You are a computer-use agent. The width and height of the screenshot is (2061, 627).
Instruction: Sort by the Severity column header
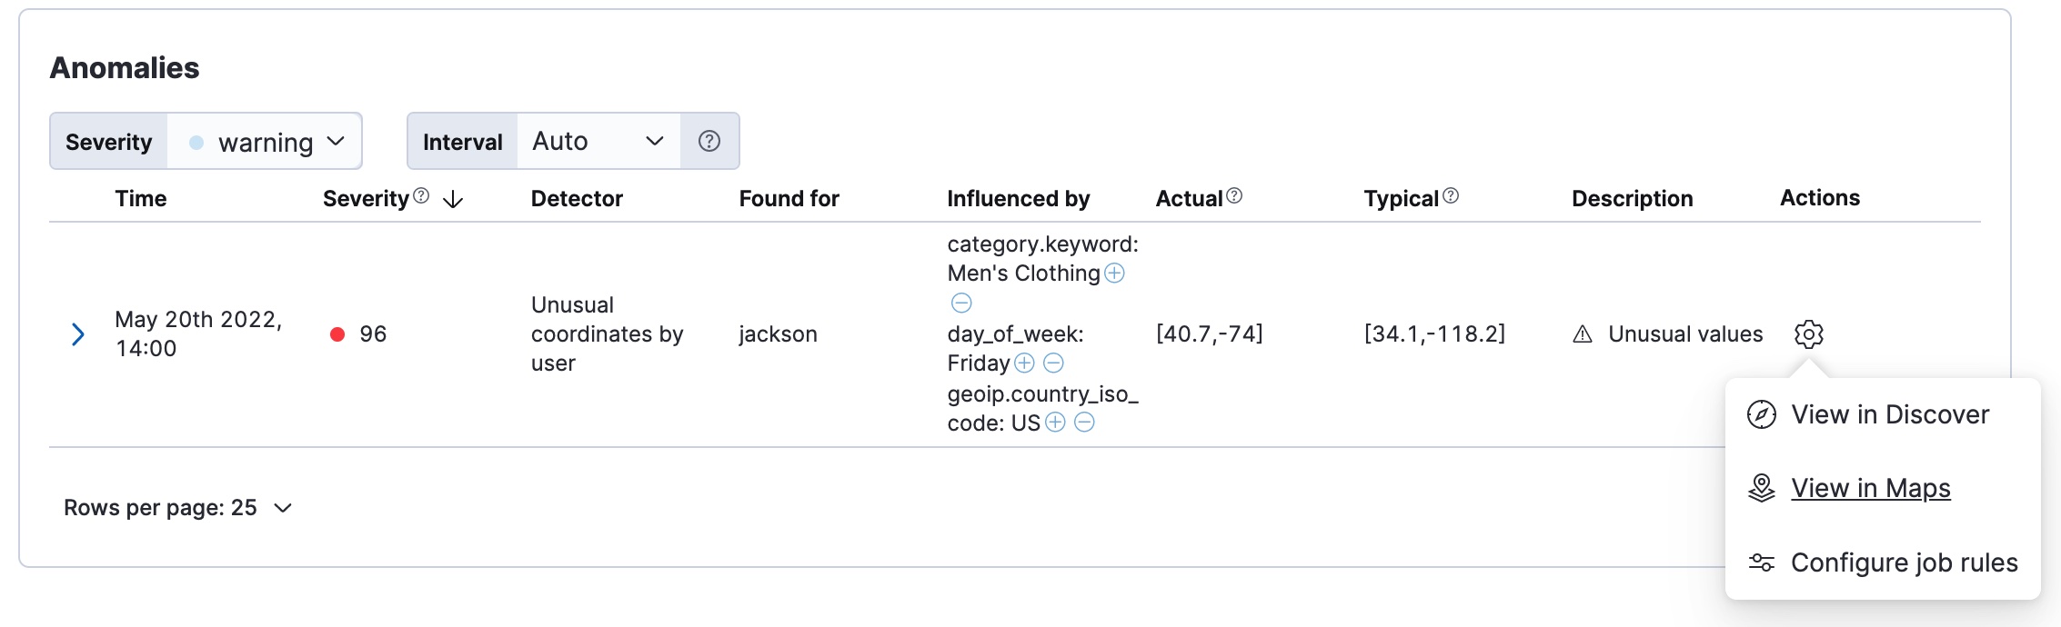tap(367, 198)
